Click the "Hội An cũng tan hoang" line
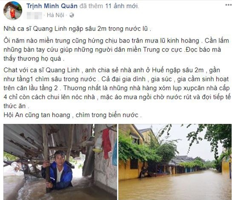This screenshot has height=200, width=232. pos(73,115)
